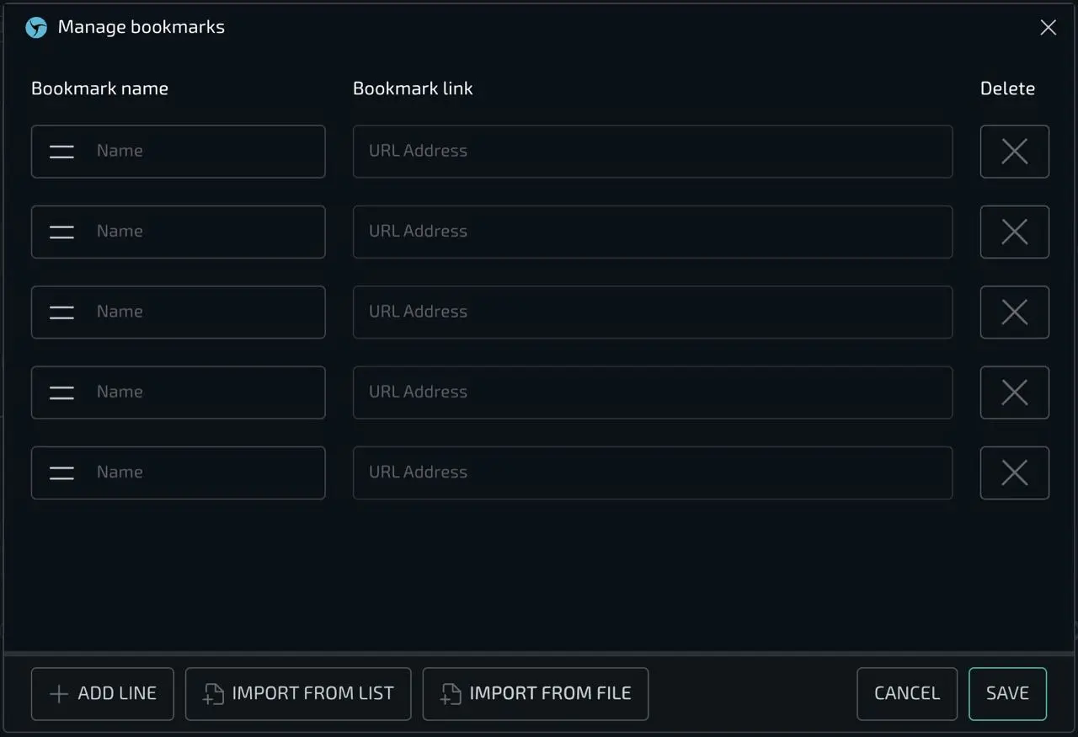Delete the second bookmark row

(1014, 232)
